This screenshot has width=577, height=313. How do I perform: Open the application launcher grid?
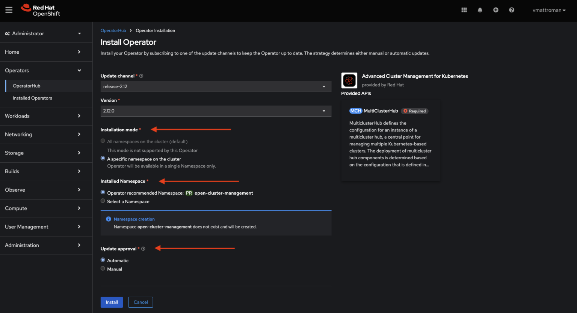(x=464, y=10)
